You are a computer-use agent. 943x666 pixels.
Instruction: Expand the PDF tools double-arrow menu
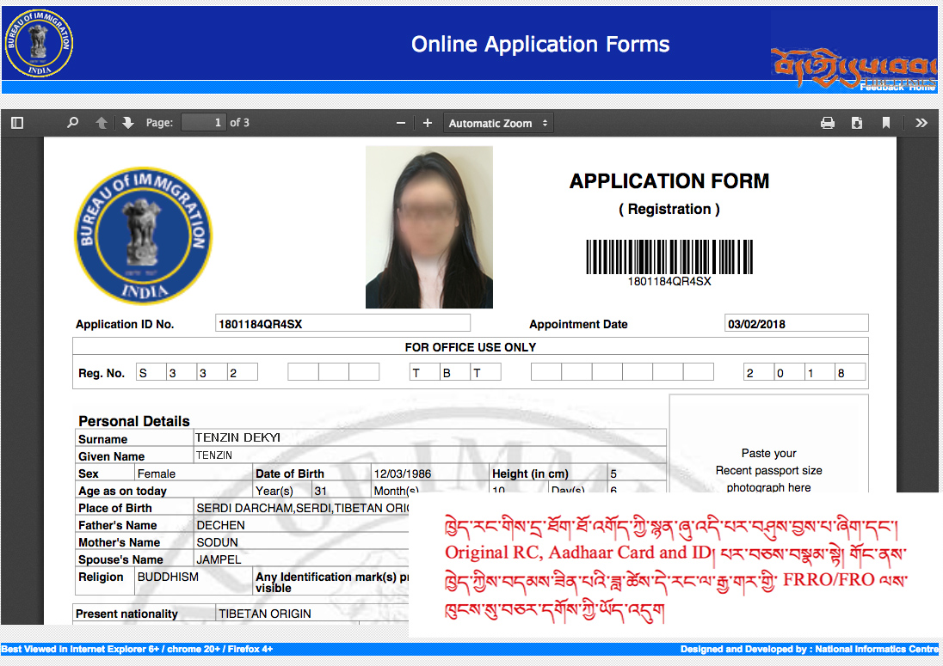coord(921,123)
